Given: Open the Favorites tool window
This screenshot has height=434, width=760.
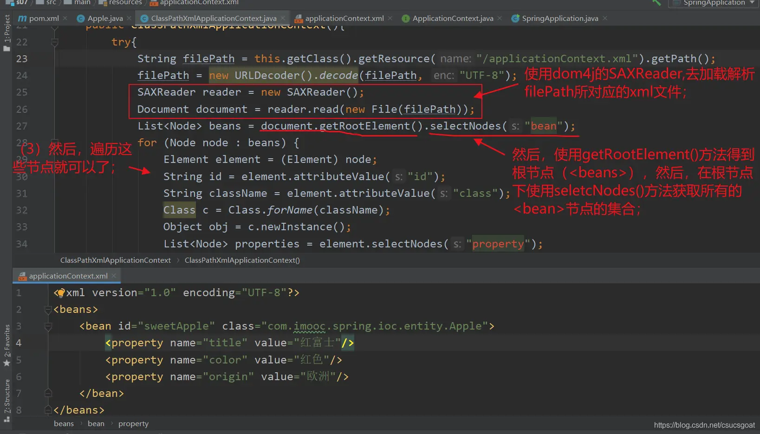Looking at the screenshot, I should (x=7, y=344).
